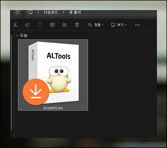Open the 정렬 sort dropdown
The height and width of the screenshot is (148, 167).
point(96,25)
